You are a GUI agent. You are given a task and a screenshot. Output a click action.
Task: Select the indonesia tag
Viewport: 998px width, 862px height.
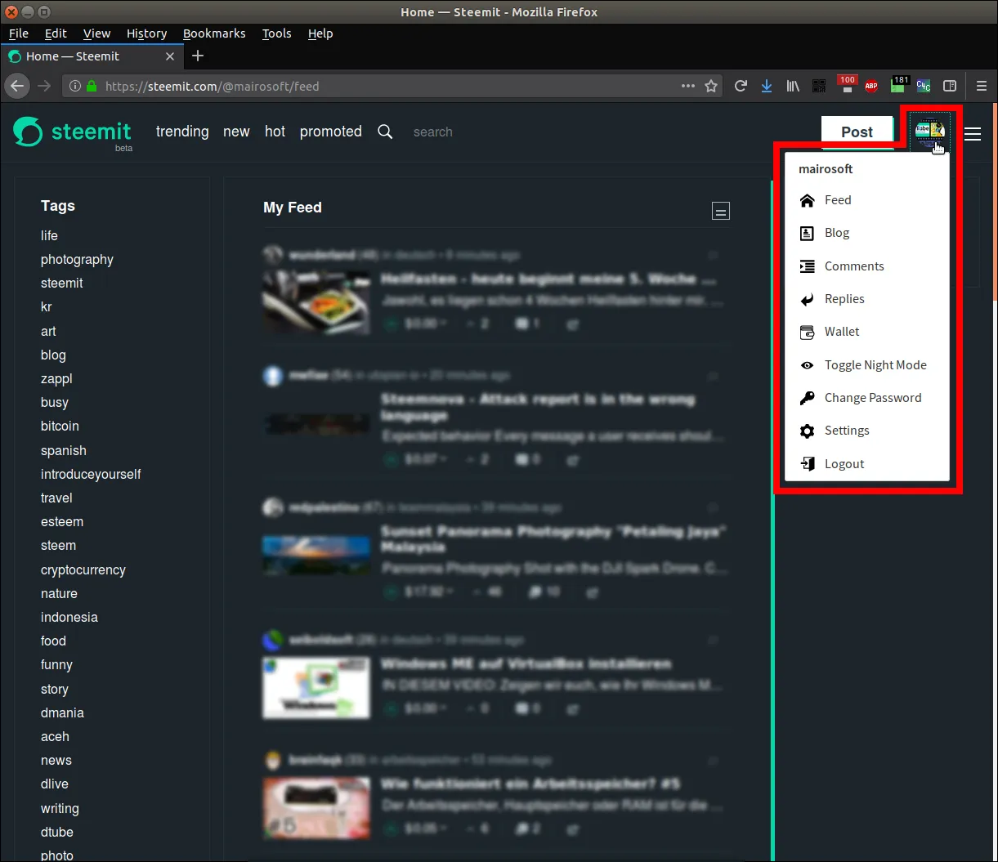point(69,618)
